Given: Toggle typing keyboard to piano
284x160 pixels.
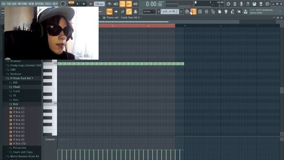Looking at the screenshot, I should [x=110, y=12].
